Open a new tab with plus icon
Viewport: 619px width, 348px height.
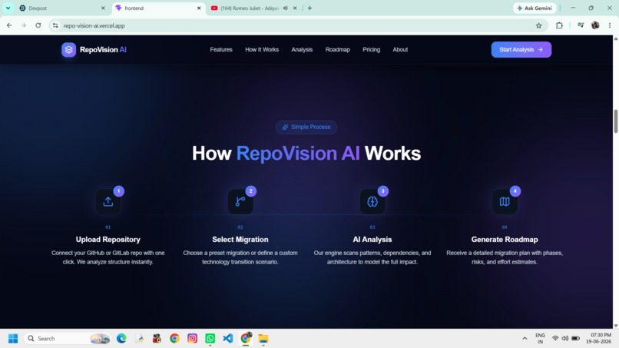click(x=310, y=8)
